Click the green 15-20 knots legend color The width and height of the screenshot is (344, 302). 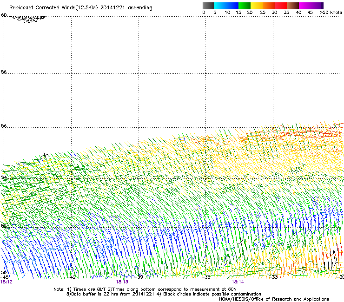(x=245, y=6)
